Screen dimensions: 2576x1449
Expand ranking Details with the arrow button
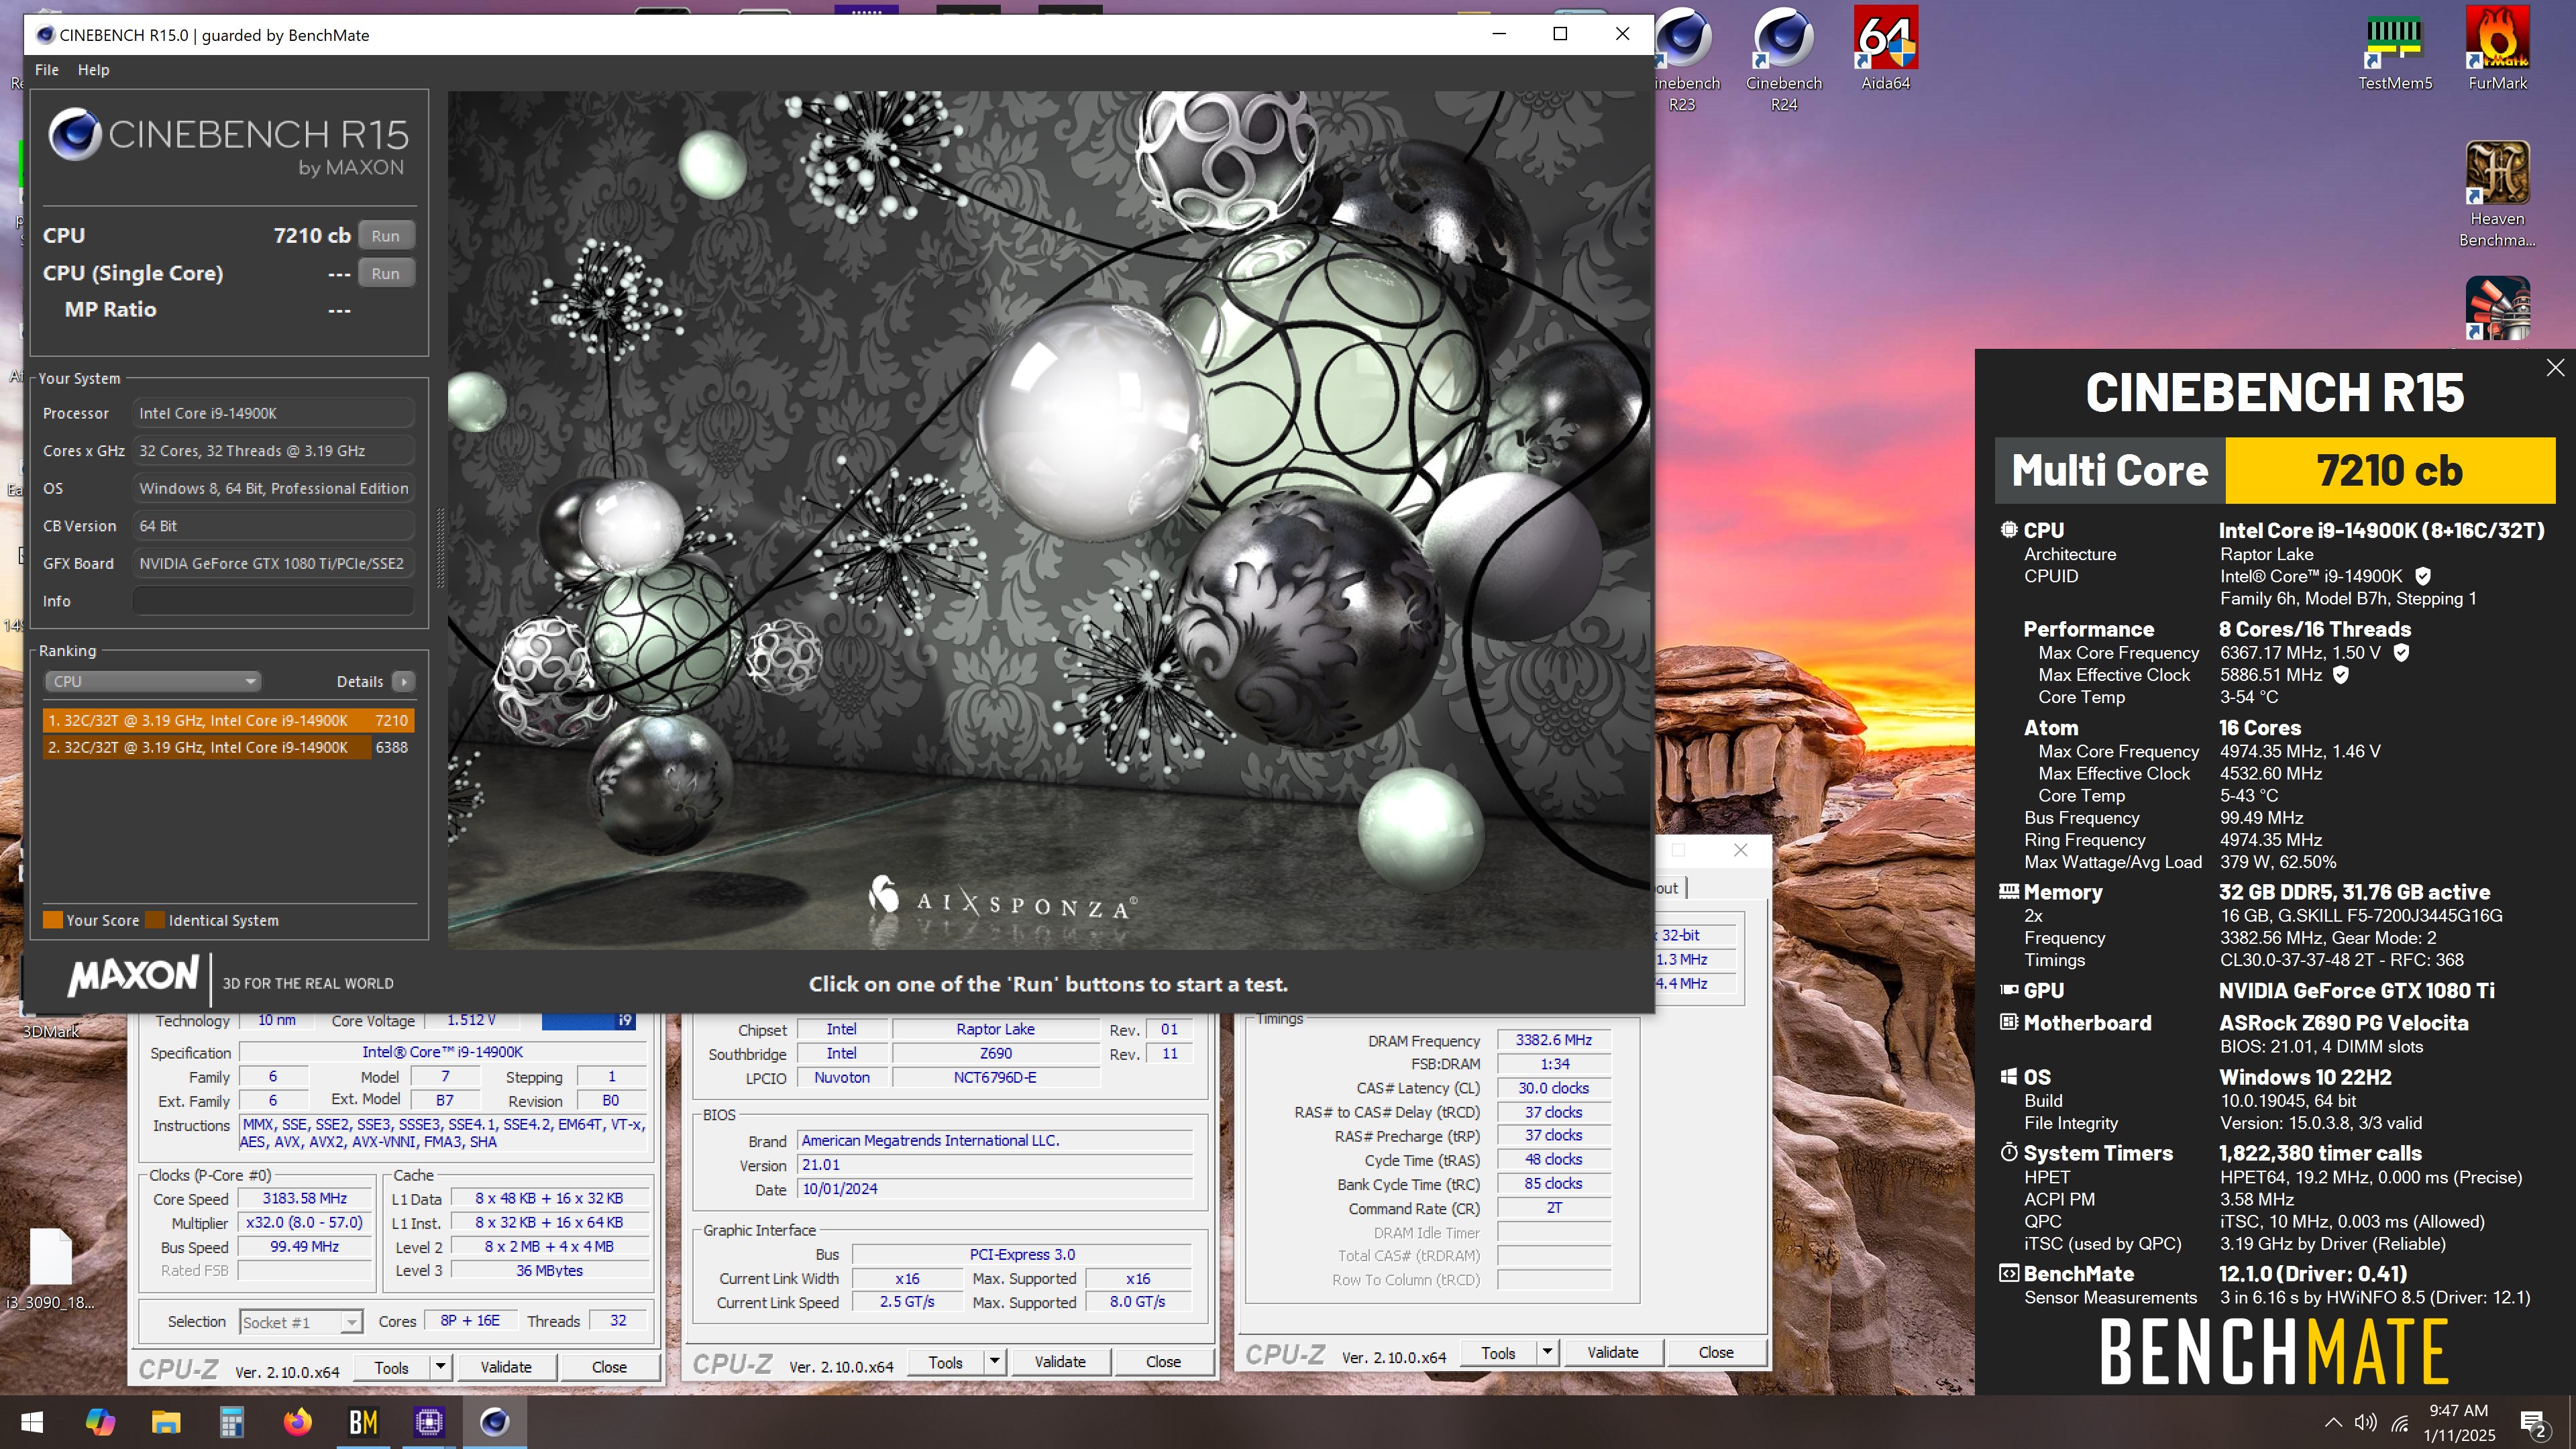click(x=404, y=681)
